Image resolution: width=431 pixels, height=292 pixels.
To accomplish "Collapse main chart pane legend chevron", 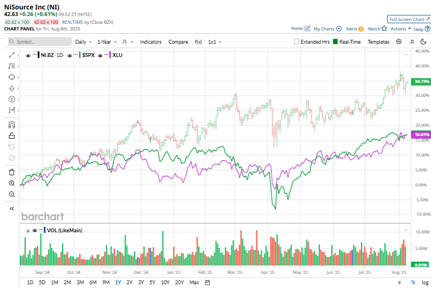I will (406, 55).
